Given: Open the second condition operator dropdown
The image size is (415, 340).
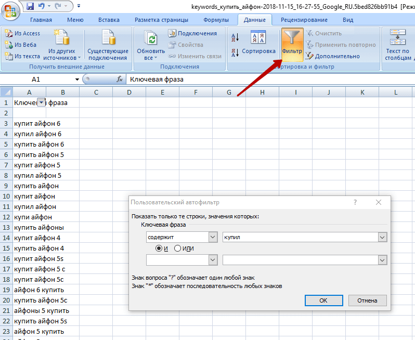Looking at the screenshot, I should [x=213, y=260].
